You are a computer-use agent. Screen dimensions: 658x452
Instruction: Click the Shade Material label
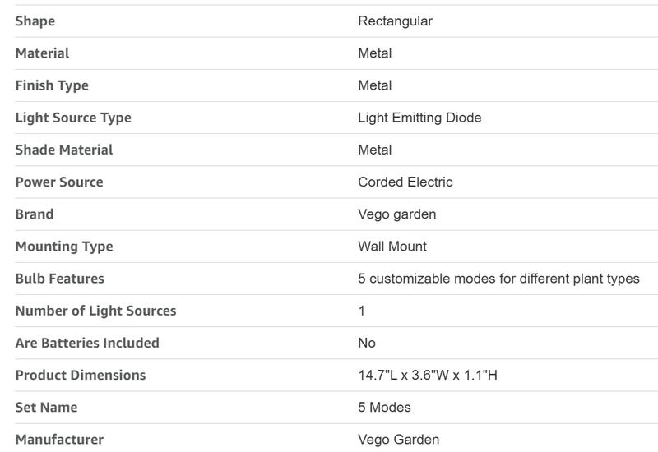pos(64,150)
